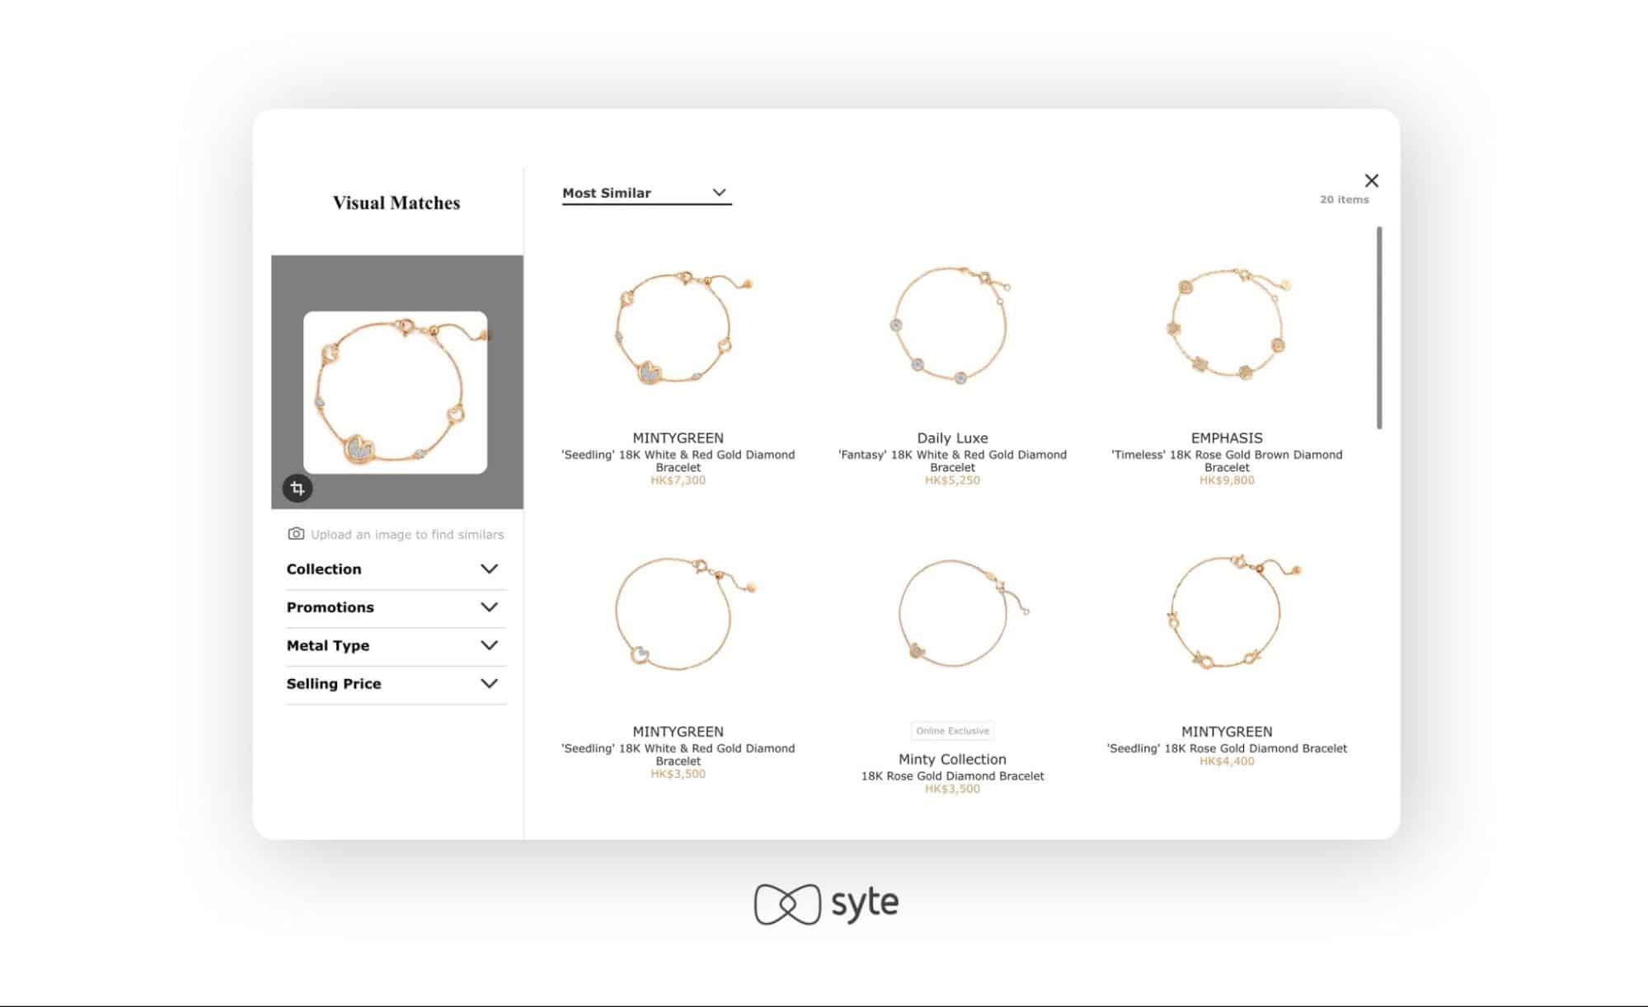Image resolution: width=1648 pixels, height=1007 pixels.
Task: Click the Visual Matches heading
Action: click(x=397, y=203)
